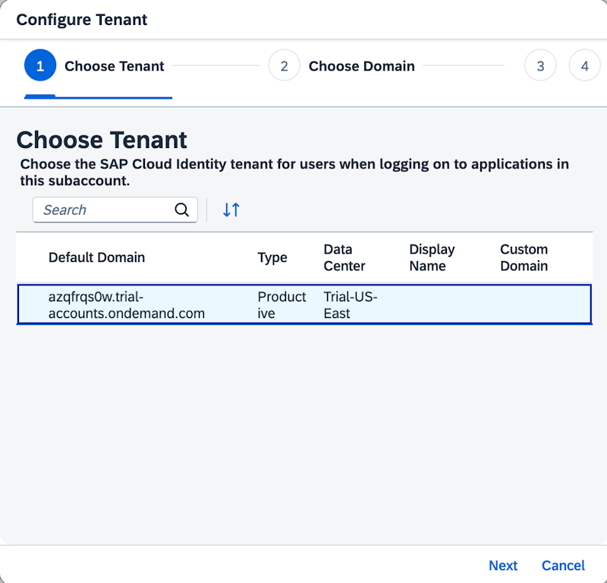Click the Type column header
607x583 pixels.
pyautogui.click(x=272, y=257)
